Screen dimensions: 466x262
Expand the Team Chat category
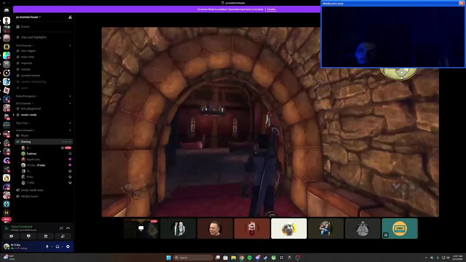point(23,123)
